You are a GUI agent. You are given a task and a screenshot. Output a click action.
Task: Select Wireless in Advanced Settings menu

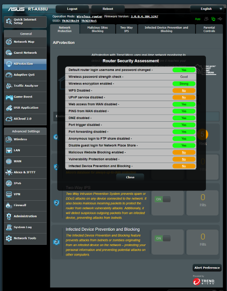click(x=25, y=139)
